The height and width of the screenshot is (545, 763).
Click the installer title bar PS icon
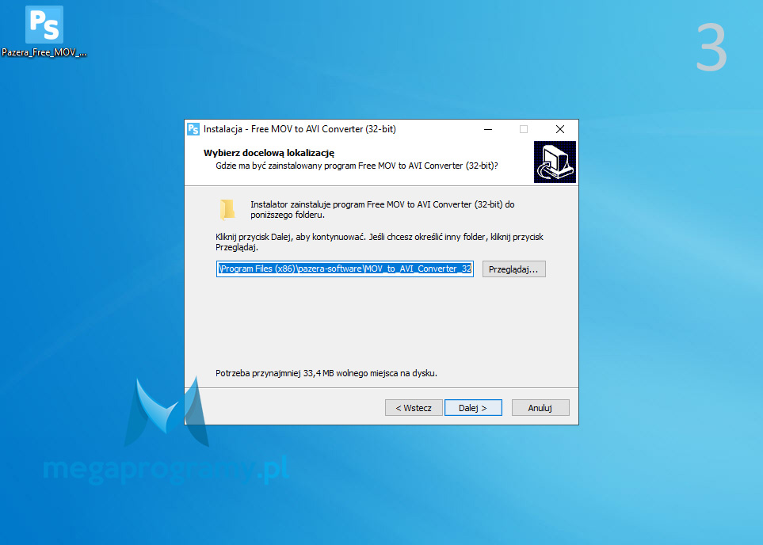point(193,129)
